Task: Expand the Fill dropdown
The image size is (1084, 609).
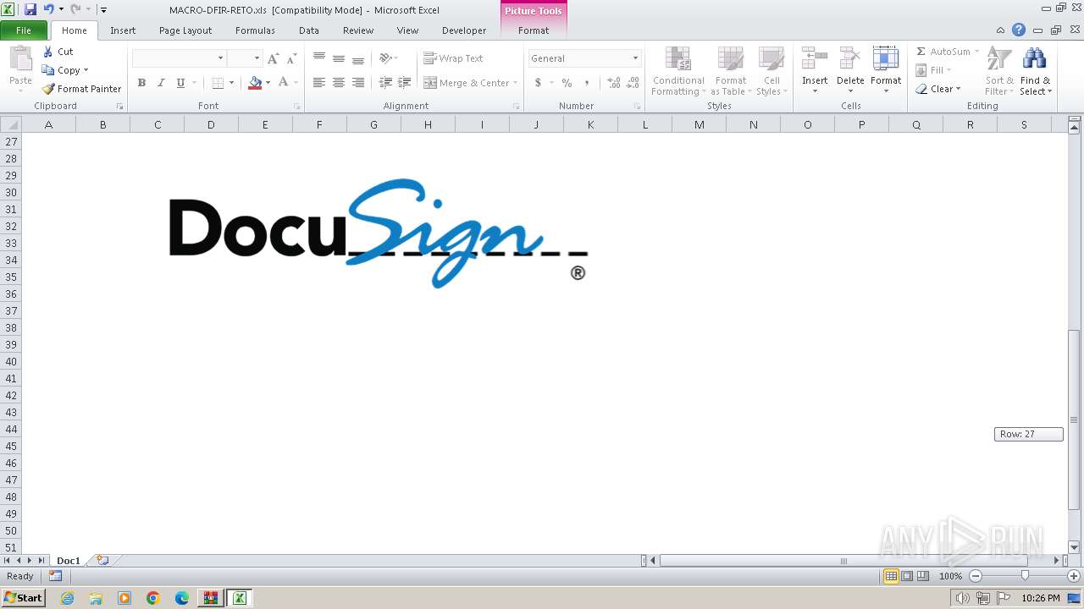Action: point(948,70)
